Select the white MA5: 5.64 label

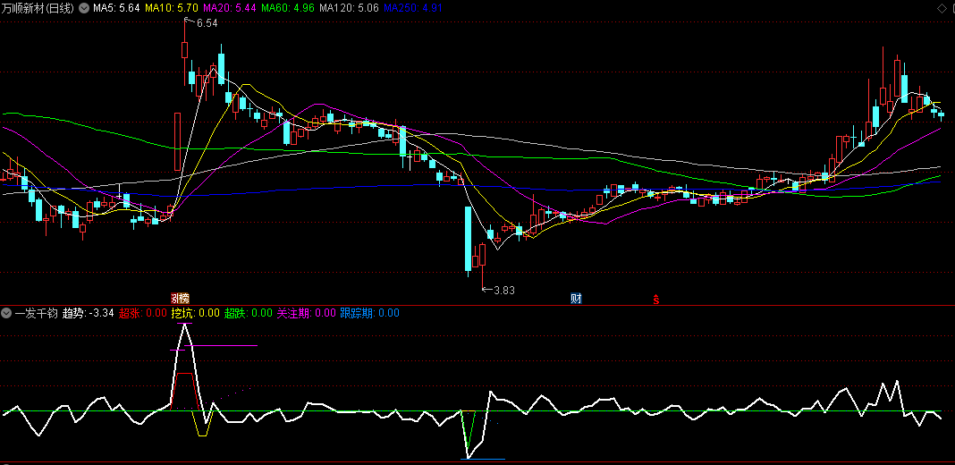115,9
